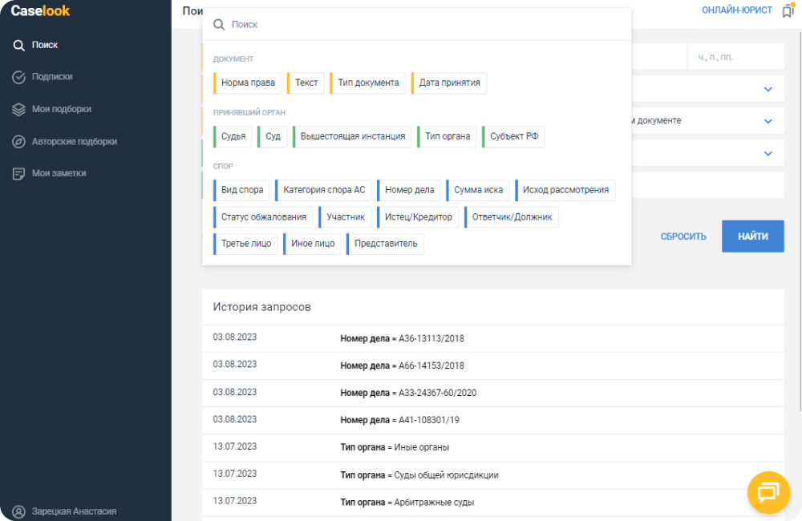Open history query А36-13113/2018
The width and height of the screenshot is (802, 521).
point(402,338)
